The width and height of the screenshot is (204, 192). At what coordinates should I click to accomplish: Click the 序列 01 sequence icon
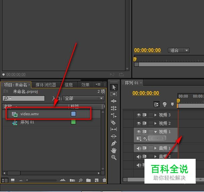pos(15,123)
